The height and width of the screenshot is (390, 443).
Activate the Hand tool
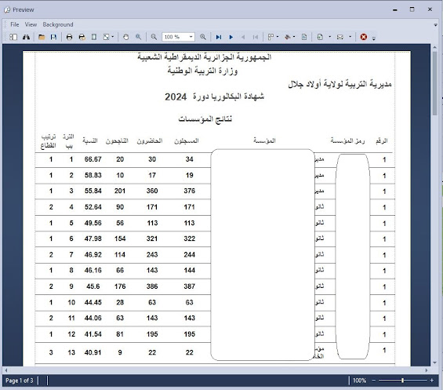point(126,37)
